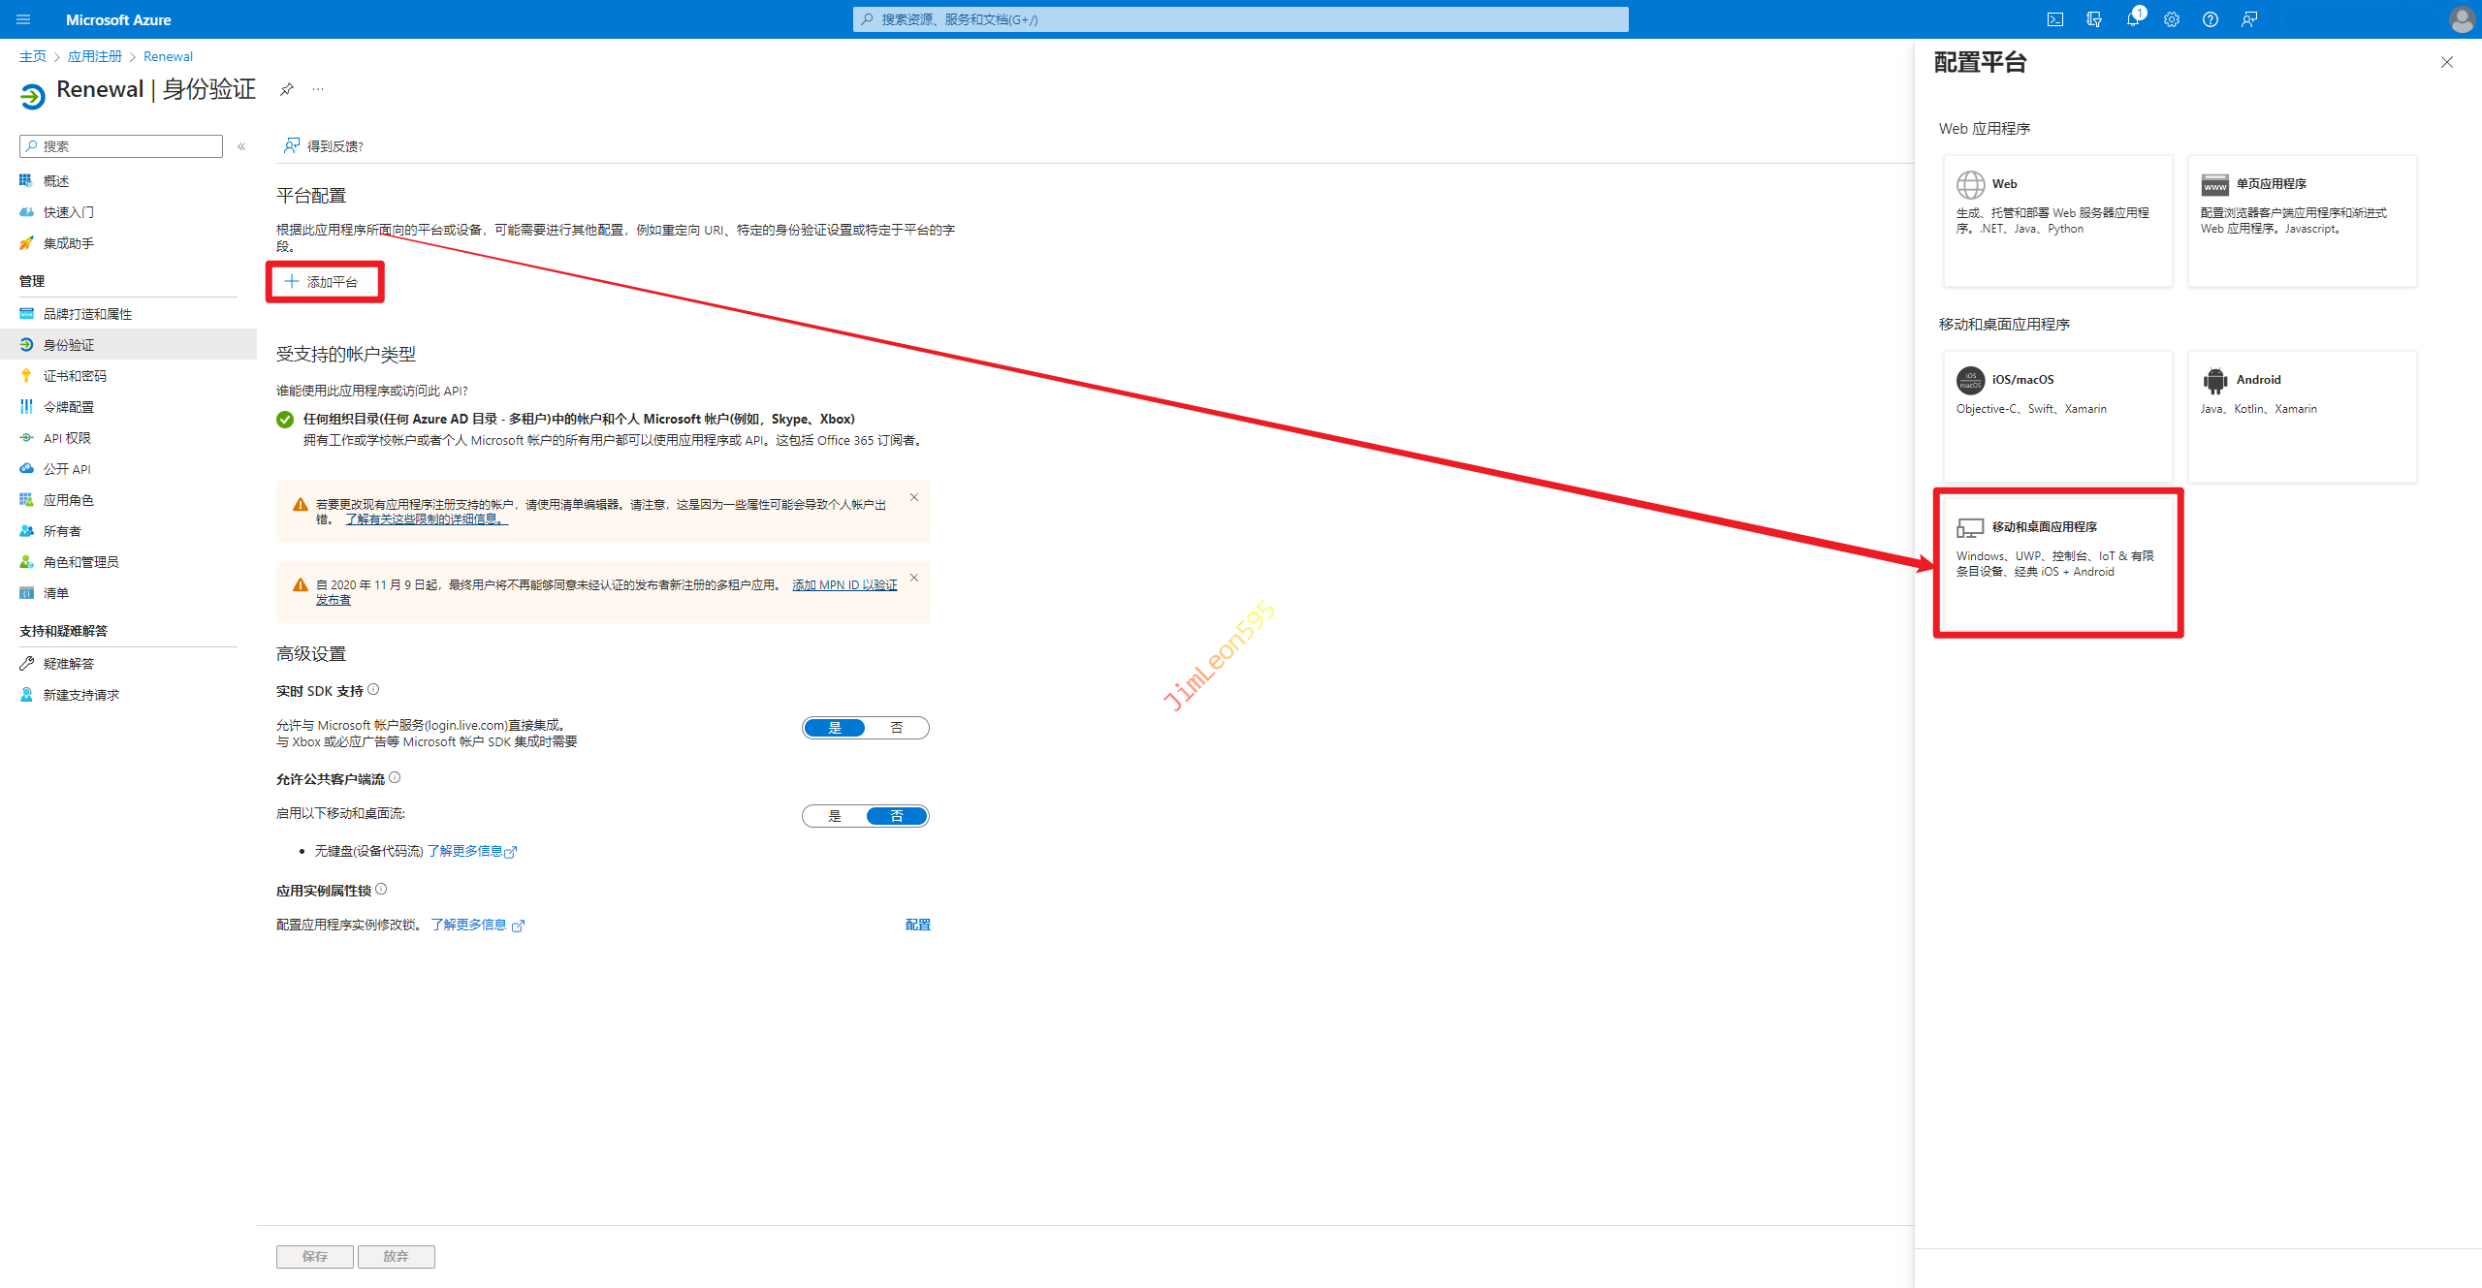Screen dimensions: 2482x1288
Task: Open the more options ellipsis menu
Action: pos(318,89)
